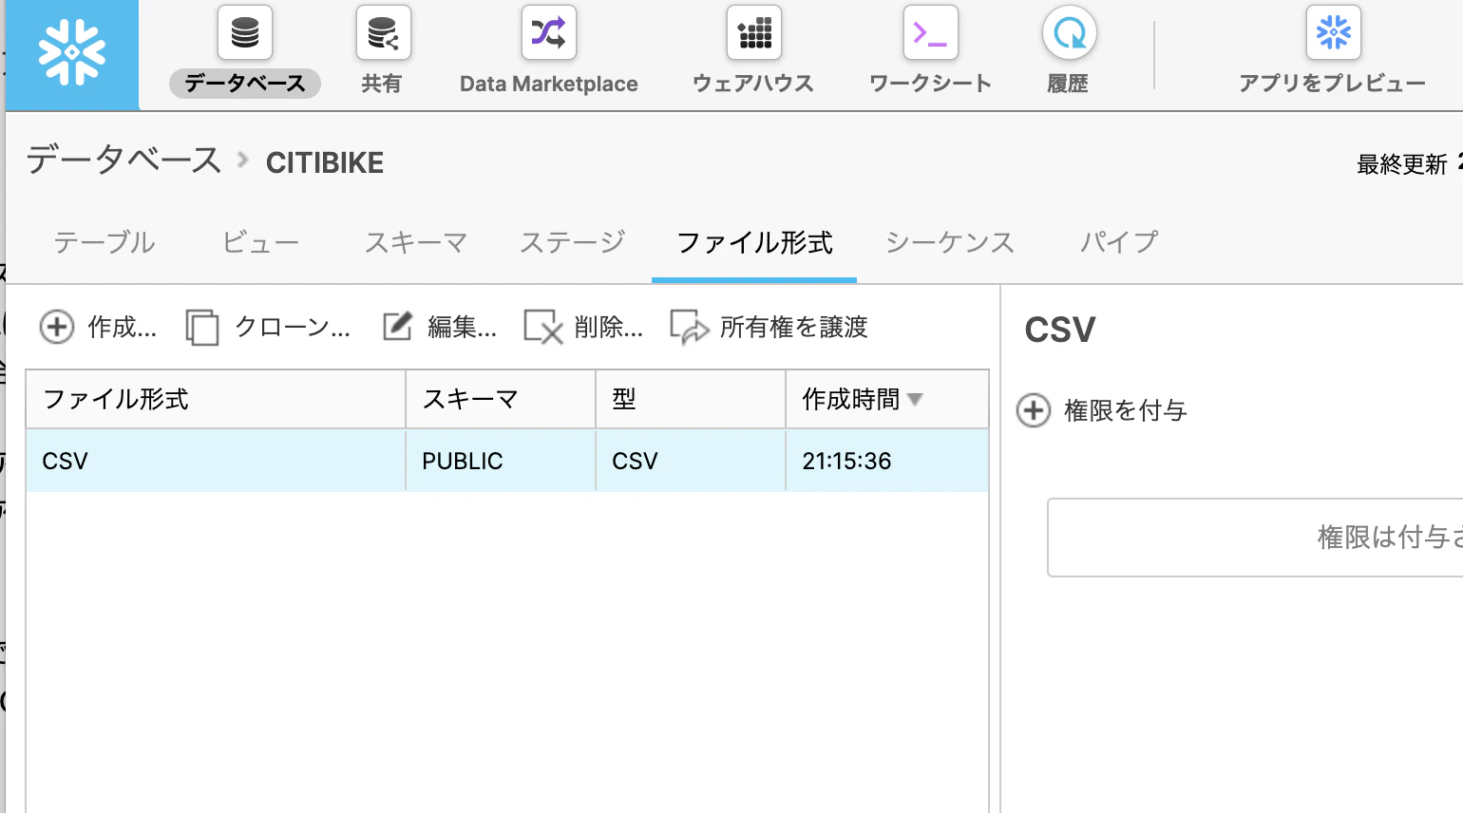Click the 最終更新 last refreshed text
This screenshot has width=1463, height=813.
[1402, 164]
